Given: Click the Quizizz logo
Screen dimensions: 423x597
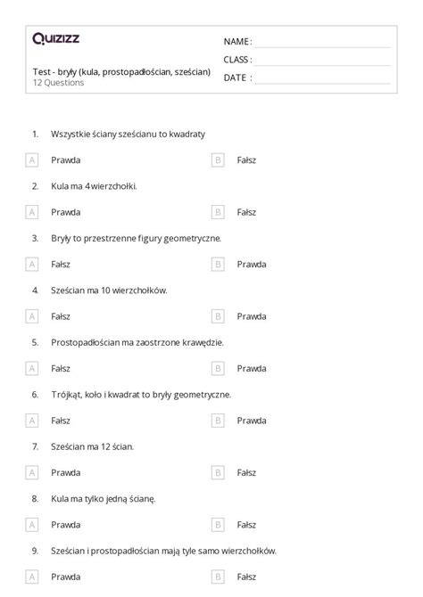Looking at the screenshot, I should [55, 38].
